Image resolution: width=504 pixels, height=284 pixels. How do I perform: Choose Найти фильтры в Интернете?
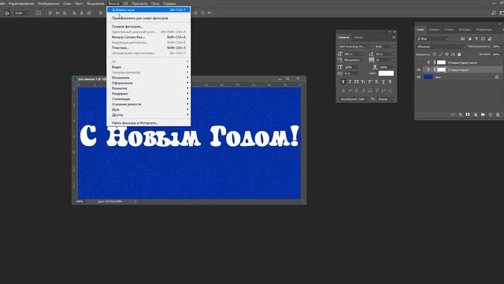[149, 123]
